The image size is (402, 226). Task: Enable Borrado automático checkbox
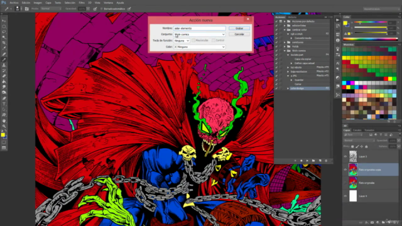(102, 9)
